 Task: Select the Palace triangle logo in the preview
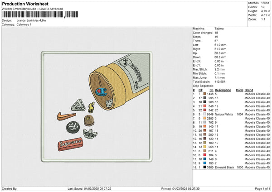78,106
